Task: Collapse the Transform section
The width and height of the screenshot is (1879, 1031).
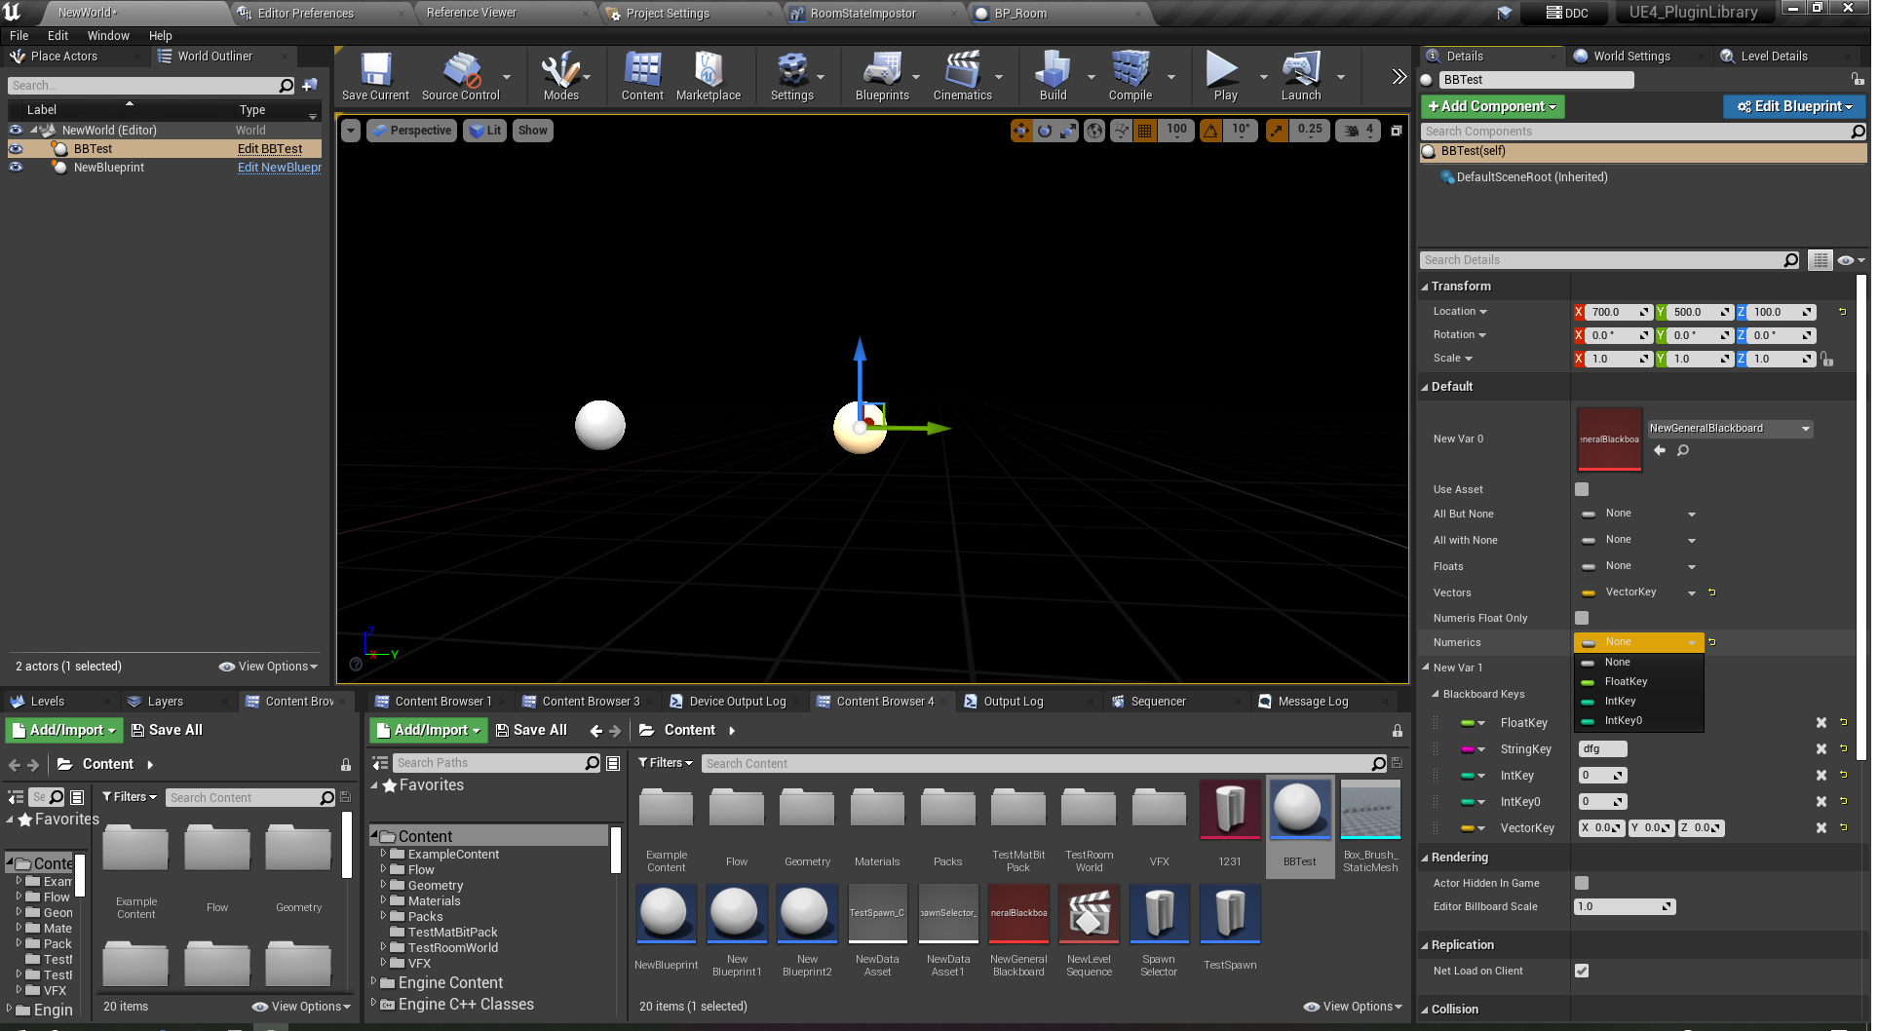Action: pos(1425,286)
